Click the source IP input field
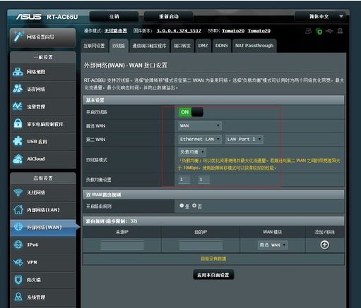 pos(122,245)
